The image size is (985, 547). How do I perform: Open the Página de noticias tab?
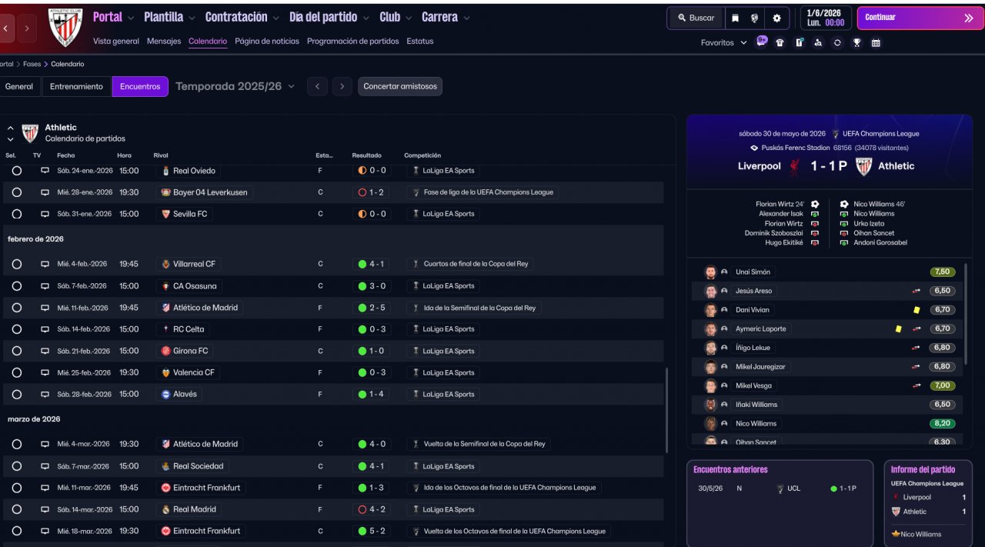click(x=267, y=42)
